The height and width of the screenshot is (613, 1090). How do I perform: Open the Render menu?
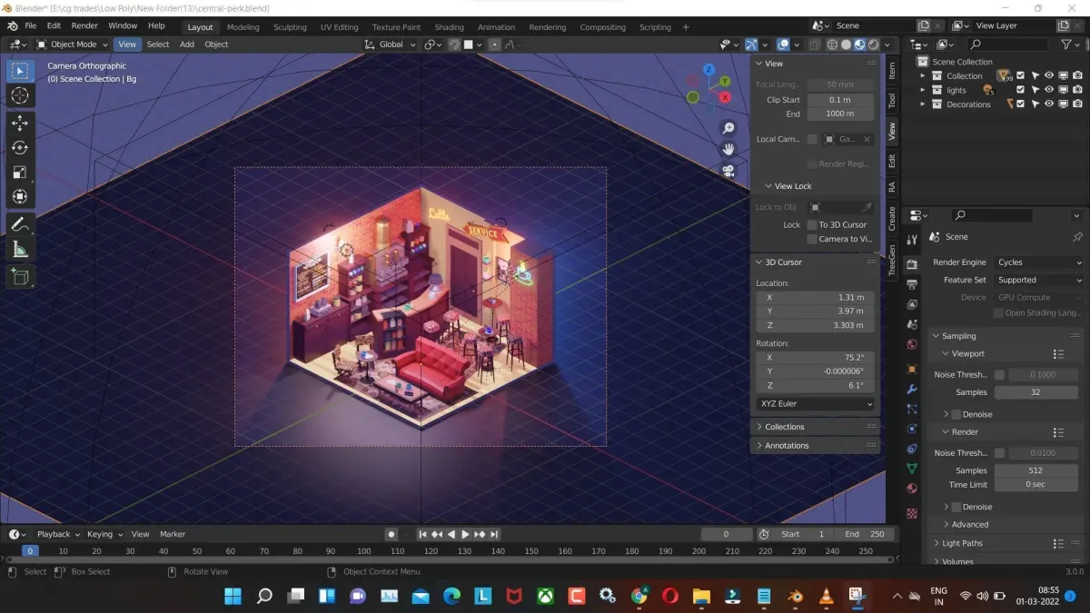pos(84,25)
